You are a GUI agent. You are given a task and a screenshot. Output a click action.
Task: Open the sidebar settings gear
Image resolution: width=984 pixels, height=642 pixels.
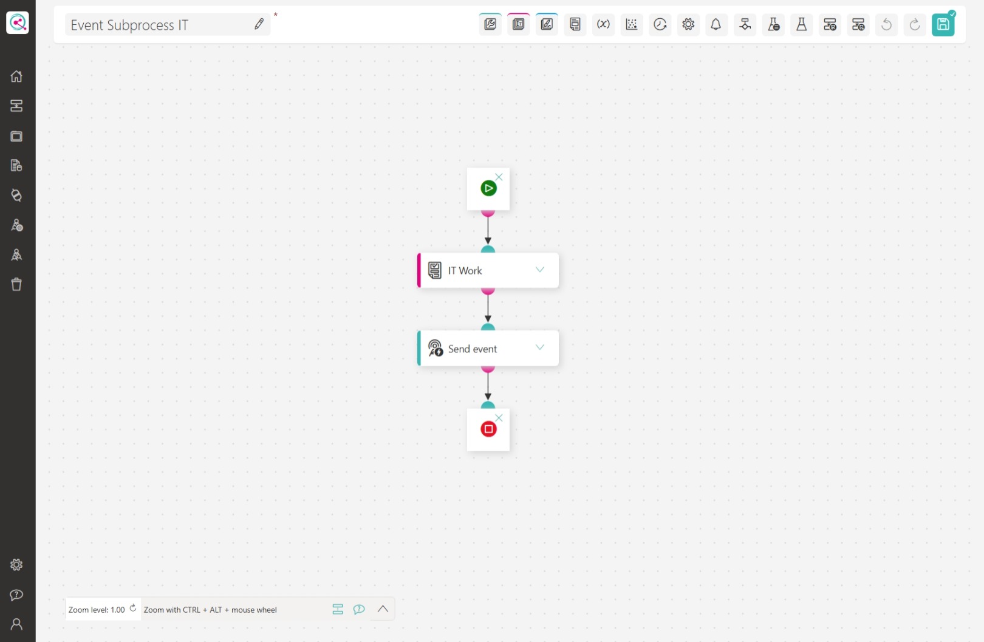(x=16, y=565)
